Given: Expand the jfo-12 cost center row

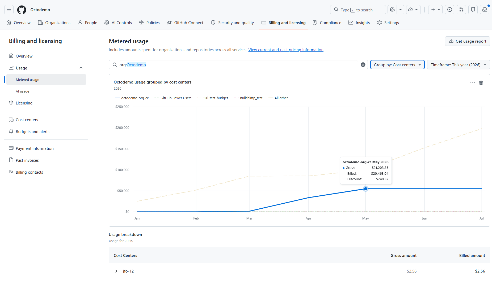Looking at the screenshot, I should point(116,271).
